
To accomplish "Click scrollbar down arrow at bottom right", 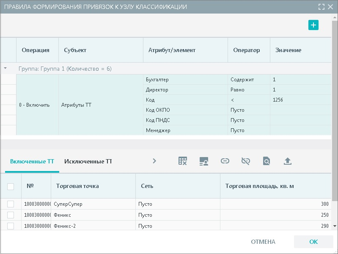I will pyautogui.click(x=335, y=226).
